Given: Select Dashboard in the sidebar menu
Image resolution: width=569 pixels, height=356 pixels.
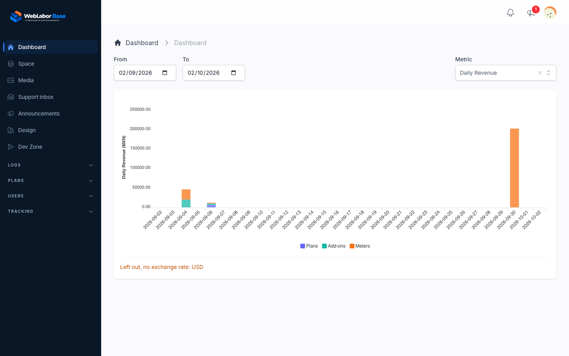Looking at the screenshot, I should point(51,47).
